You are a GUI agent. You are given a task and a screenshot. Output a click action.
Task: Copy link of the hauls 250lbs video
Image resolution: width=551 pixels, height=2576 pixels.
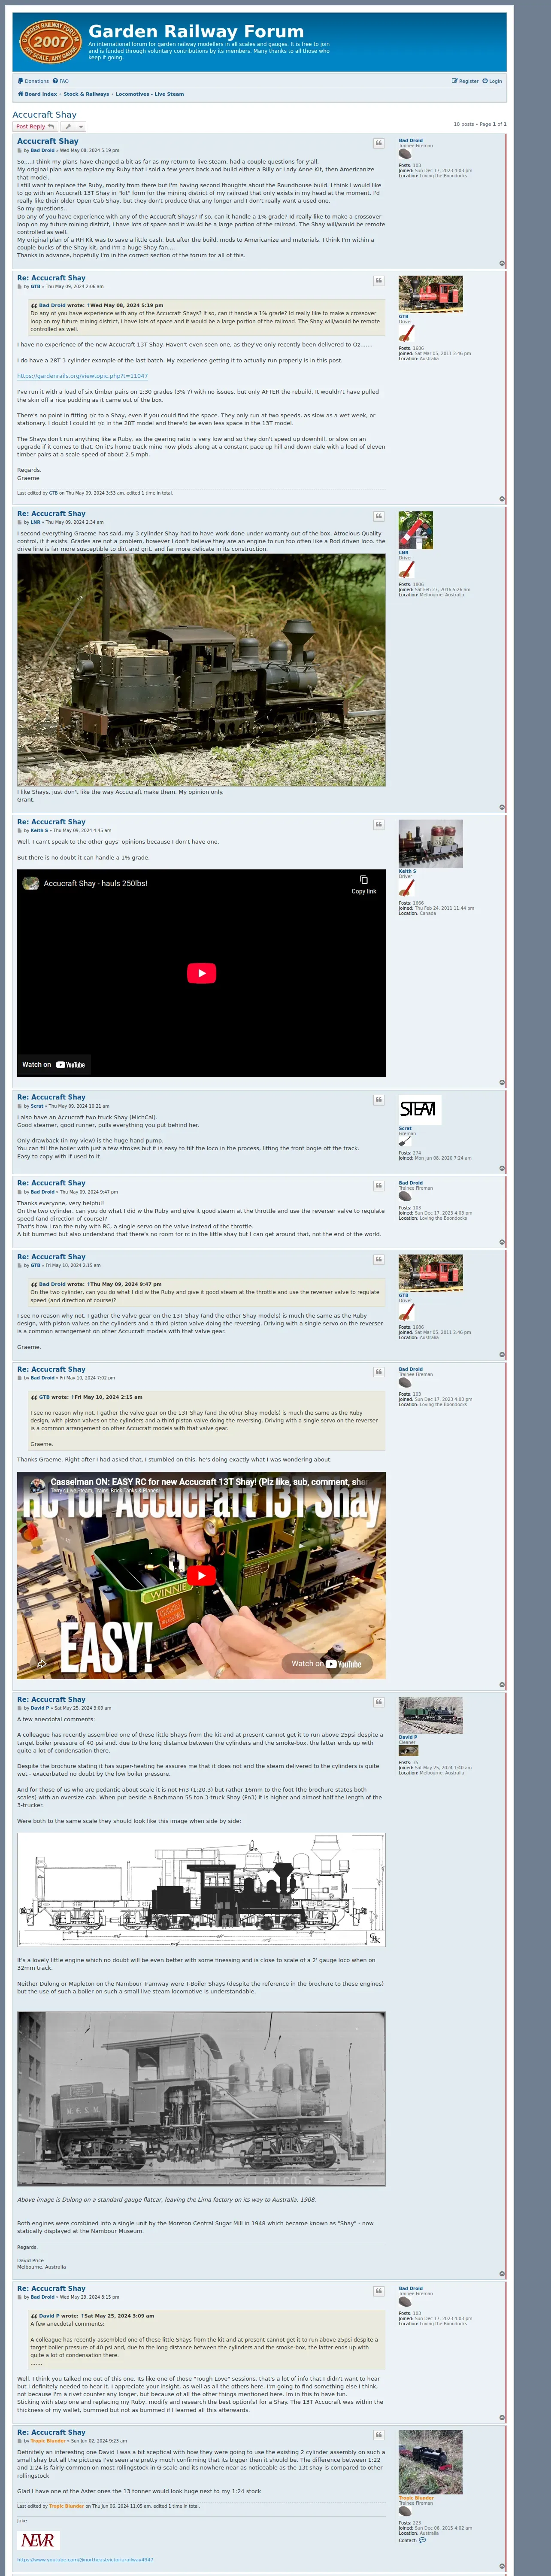pyautogui.click(x=364, y=884)
